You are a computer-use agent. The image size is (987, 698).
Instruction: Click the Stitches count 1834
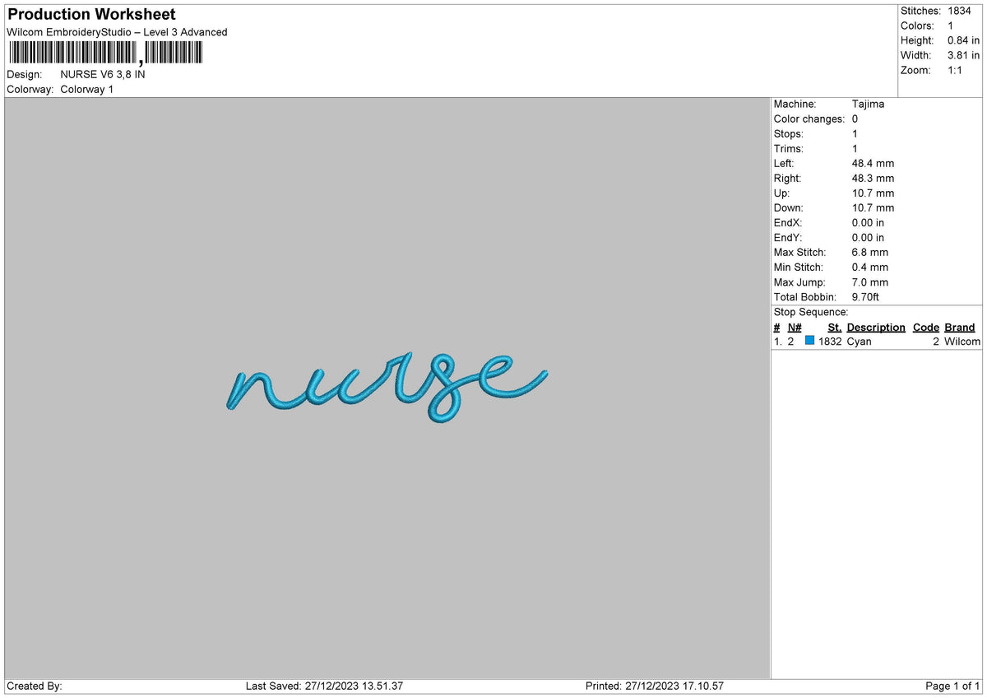(960, 11)
